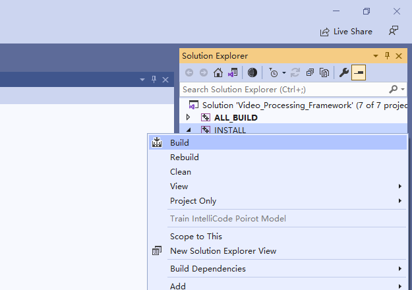Image resolution: width=412 pixels, height=290 pixels.
Task: Click the Back navigation arrow in Solution Explorer
Action: click(189, 72)
